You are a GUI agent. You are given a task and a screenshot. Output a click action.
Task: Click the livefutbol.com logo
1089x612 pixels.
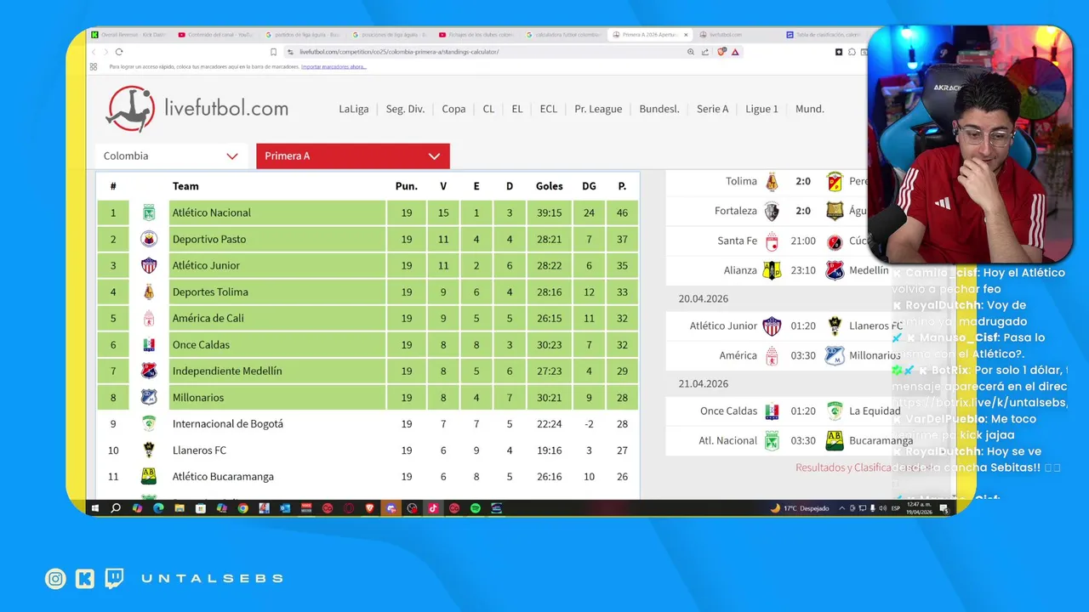click(197, 109)
